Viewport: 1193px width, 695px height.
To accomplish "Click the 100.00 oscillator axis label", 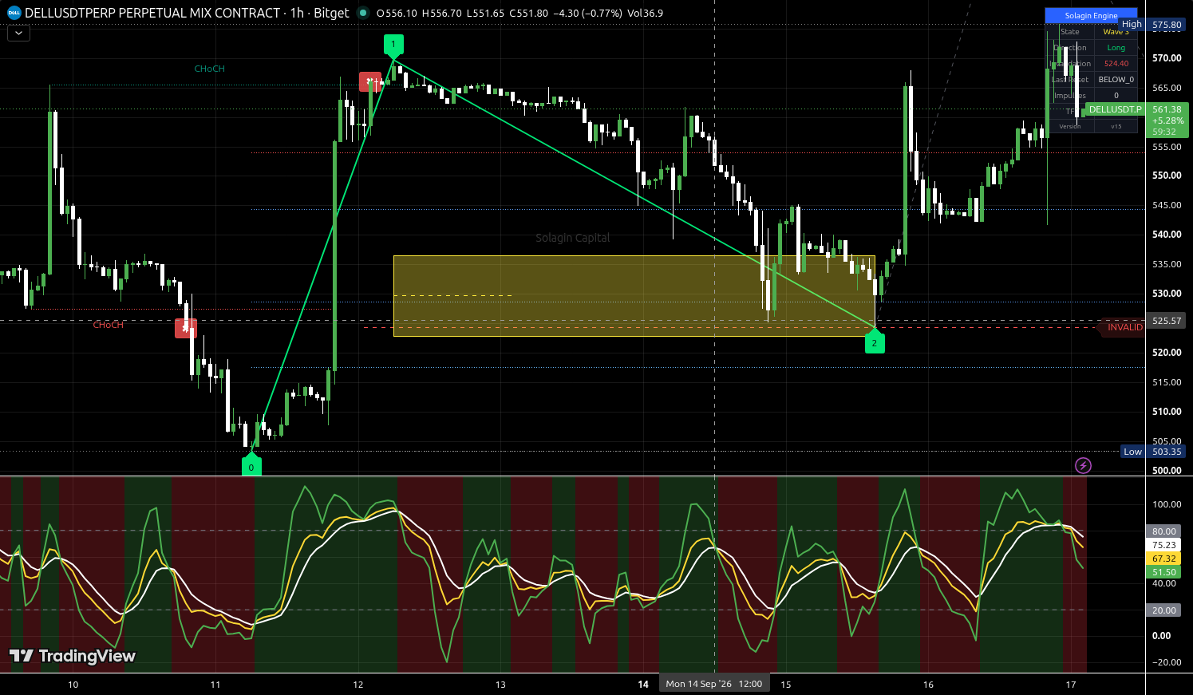I will [1166, 504].
